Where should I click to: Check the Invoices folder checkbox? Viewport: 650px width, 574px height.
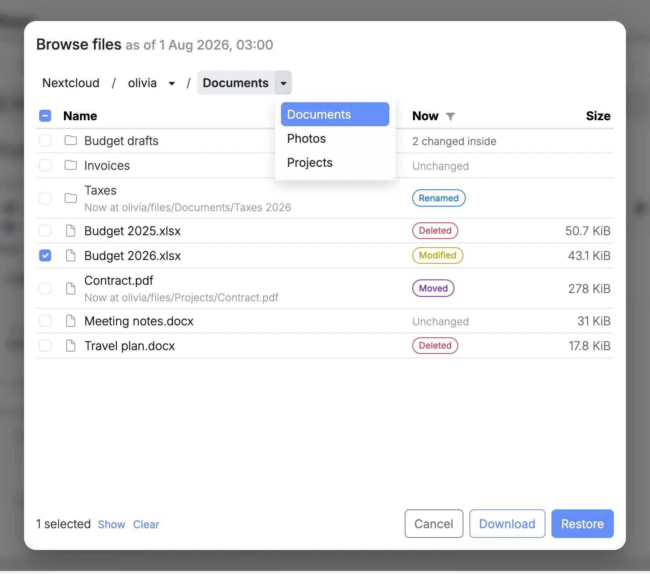pos(45,165)
